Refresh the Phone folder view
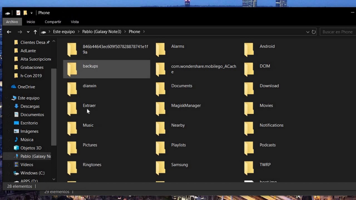This screenshot has width=356, height=200. [314, 32]
